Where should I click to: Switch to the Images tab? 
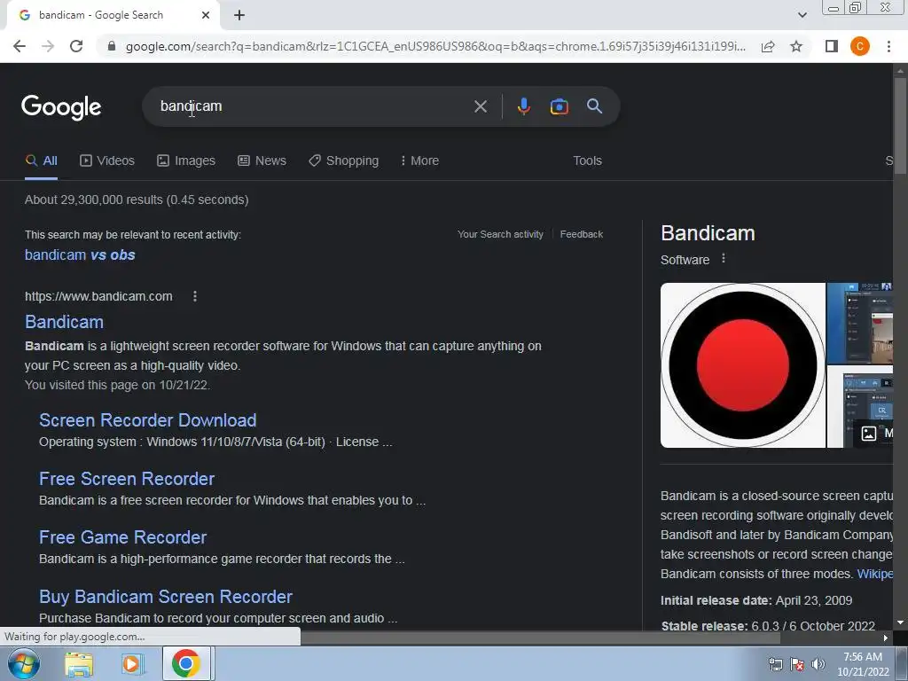[186, 161]
